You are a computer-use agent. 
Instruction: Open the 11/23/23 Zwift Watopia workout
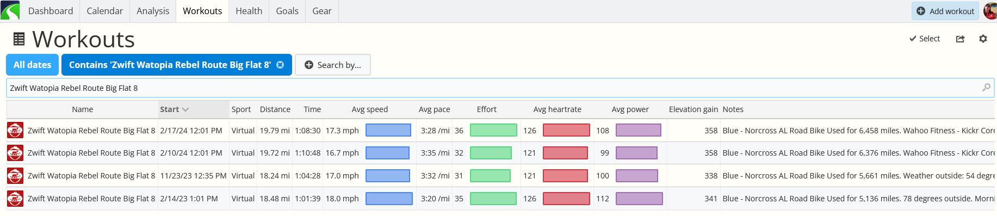tap(91, 176)
